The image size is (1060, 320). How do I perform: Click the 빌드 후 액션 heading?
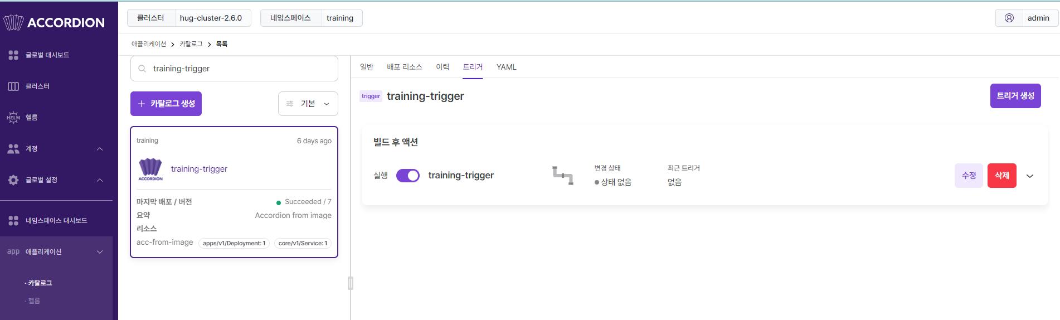click(396, 142)
